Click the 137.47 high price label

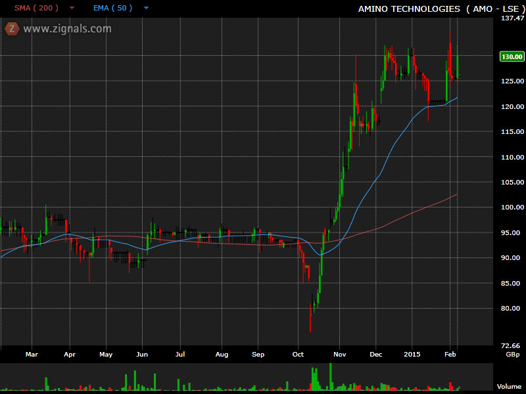pos(512,18)
